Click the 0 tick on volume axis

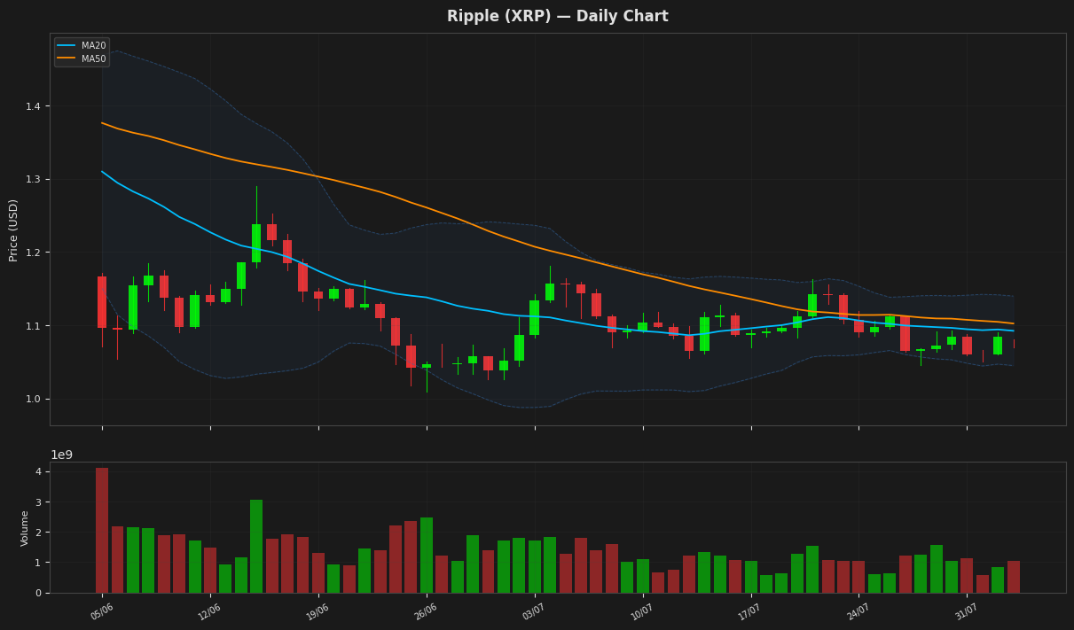[38, 593]
